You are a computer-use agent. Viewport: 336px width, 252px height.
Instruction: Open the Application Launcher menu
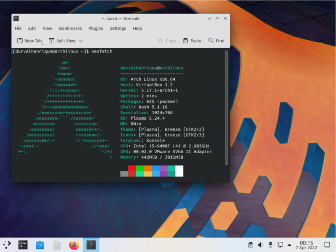pyautogui.click(x=7, y=245)
